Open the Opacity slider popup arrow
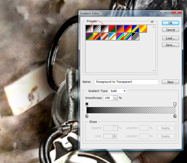The image size is (187, 163). point(115,128)
